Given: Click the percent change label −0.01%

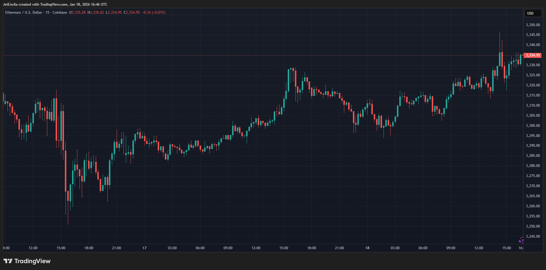Looking at the screenshot, I should [159, 12].
